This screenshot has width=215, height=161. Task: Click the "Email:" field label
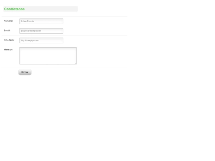pyautogui.click(x=7, y=31)
